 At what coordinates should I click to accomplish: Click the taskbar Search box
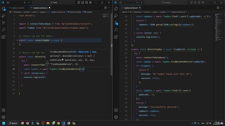(x=13, y=123)
